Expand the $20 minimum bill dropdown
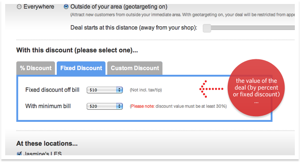Viewport: 300px width, 162px height. coord(104,106)
